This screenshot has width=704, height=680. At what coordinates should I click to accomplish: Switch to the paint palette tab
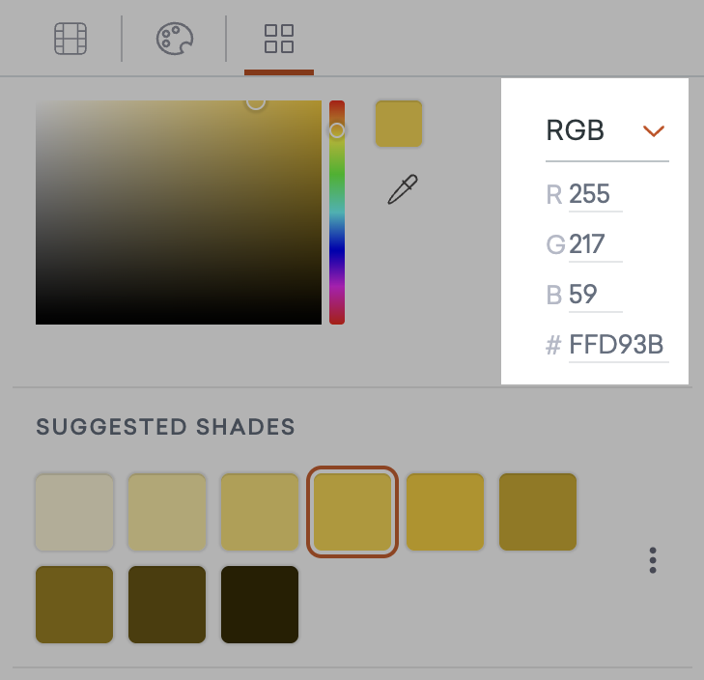(x=175, y=39)
